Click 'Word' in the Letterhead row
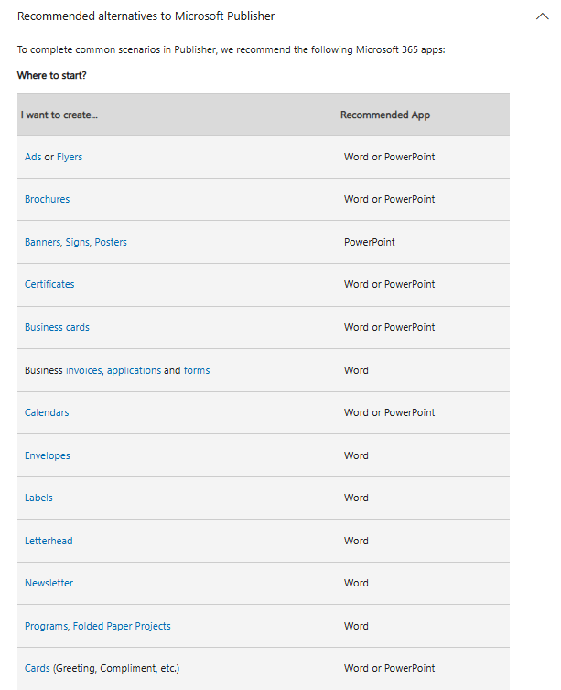Screen dimensions: 561x690 click(x=356, y=541)
